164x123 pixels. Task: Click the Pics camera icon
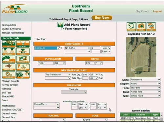coord(141,27)
